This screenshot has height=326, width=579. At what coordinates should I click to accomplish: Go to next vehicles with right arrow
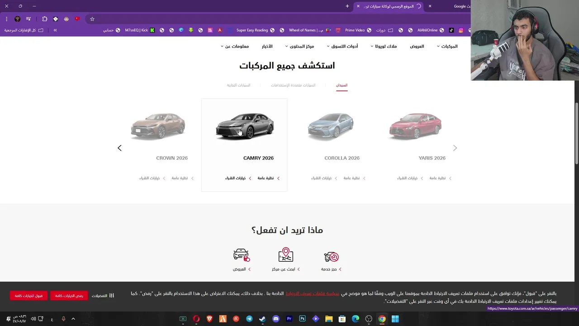point(455,148)
